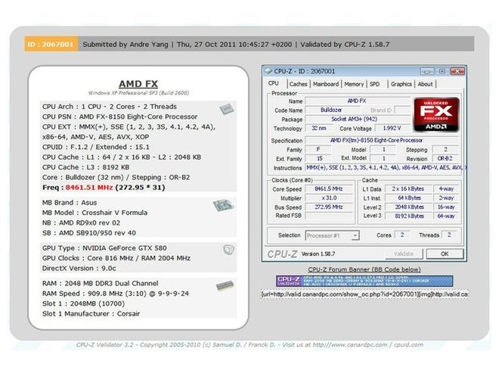Click the BB code URL text field
Image resolution: width=499 pixels, height=373 pixels.
[364, 294]
